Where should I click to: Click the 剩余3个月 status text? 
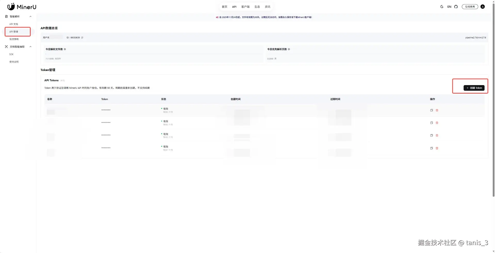point(168,112)
